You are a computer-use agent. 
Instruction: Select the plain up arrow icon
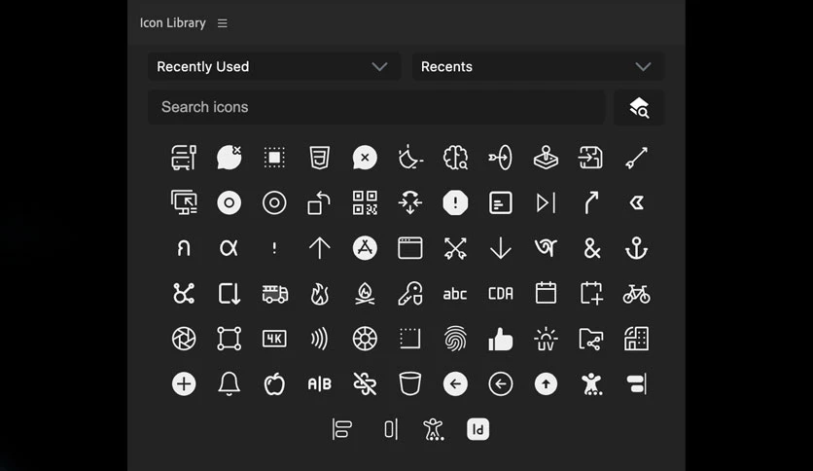[x=319, y=248]
